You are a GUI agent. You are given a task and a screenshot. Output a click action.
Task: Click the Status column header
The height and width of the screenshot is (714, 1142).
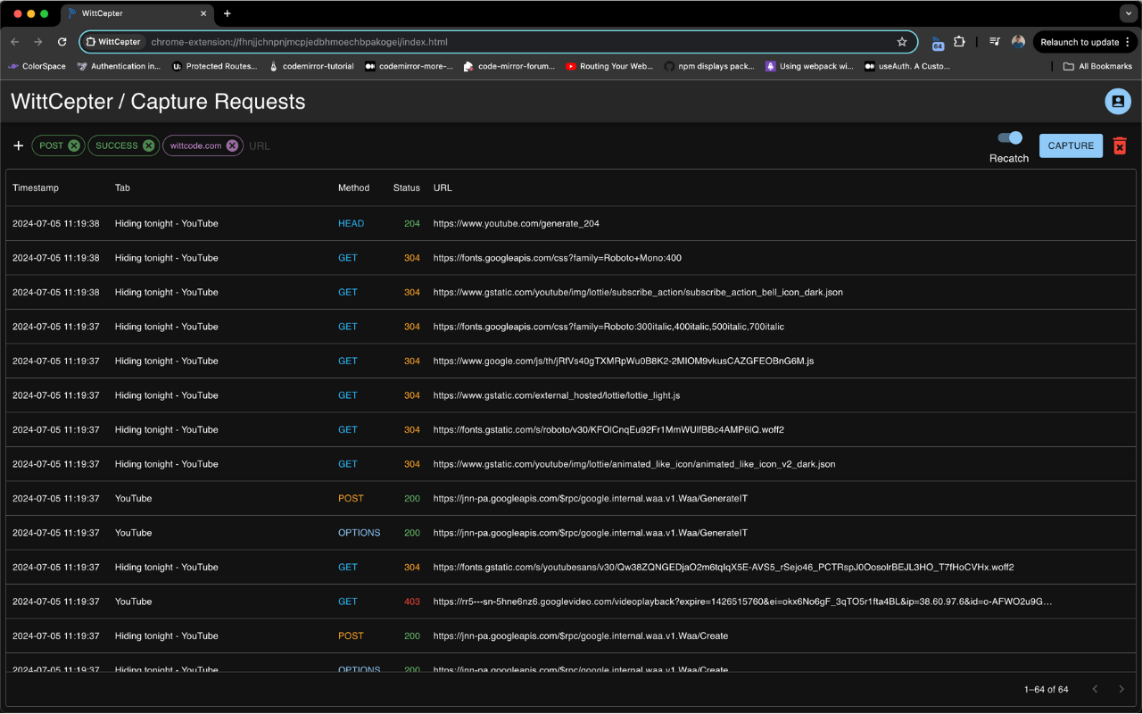[406, 188]
